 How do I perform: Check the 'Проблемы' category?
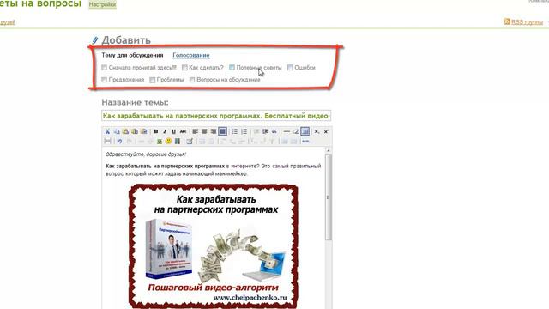153,80
